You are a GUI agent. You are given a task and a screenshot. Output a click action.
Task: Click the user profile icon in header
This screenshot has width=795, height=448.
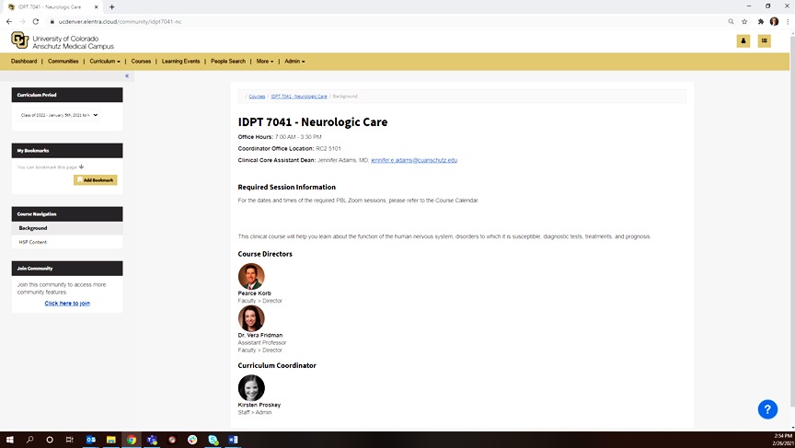[743, 40]
